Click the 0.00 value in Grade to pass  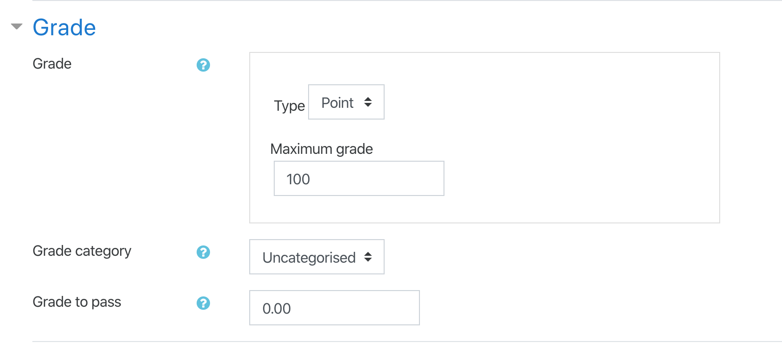(277, 309)
